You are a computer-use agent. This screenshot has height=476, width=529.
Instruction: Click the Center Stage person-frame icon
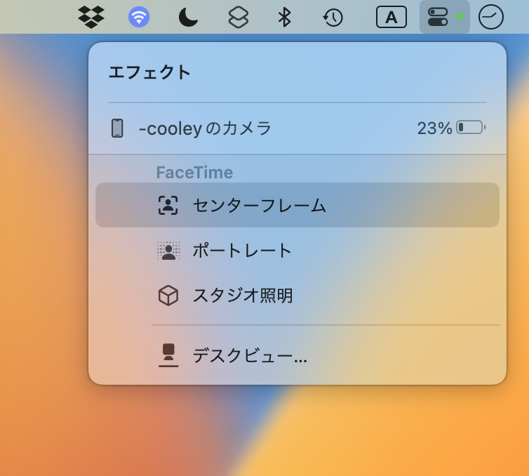(168, 205)
